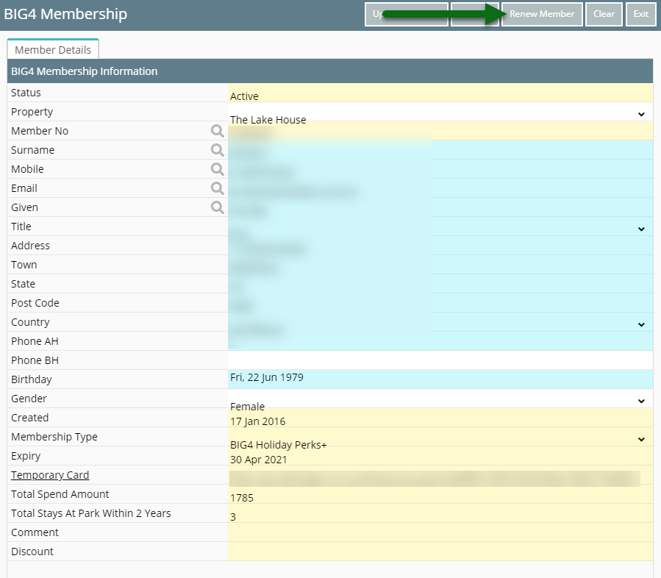Click the State input field

click(440, 284)
